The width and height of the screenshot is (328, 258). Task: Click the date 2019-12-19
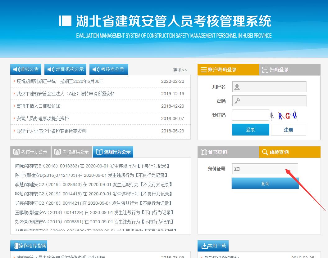(173, 94)
